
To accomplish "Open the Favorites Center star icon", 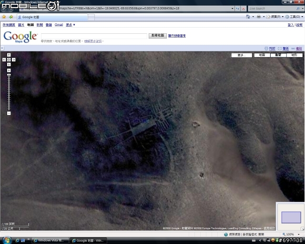I will pyautogui.click(x=4, y=17).
